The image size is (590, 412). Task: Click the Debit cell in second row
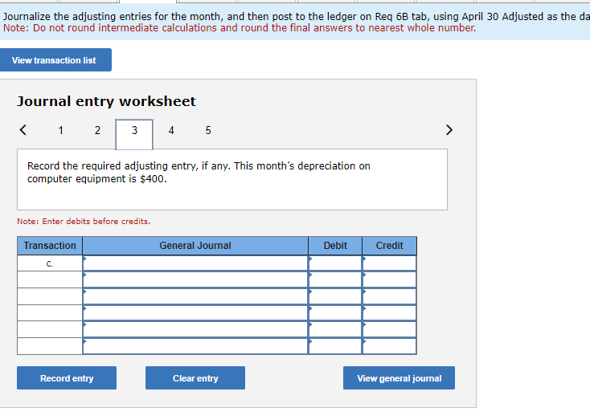click(335, 279)
